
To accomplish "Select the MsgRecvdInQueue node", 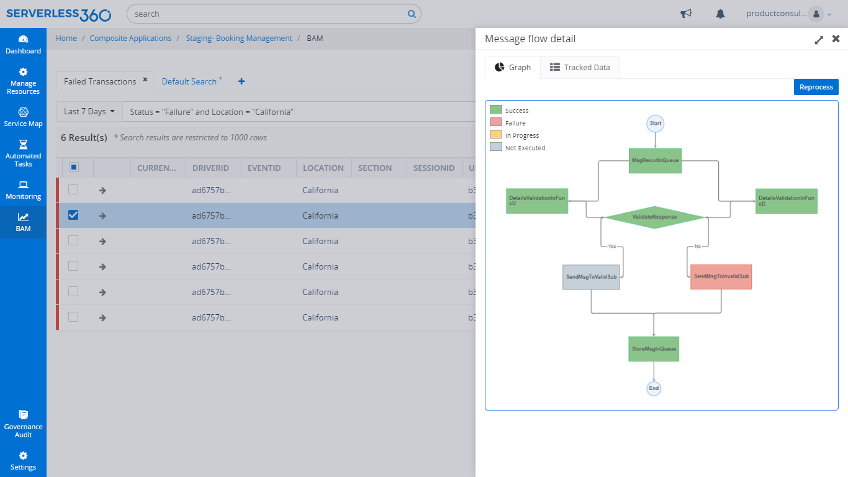I will point(656,161).
